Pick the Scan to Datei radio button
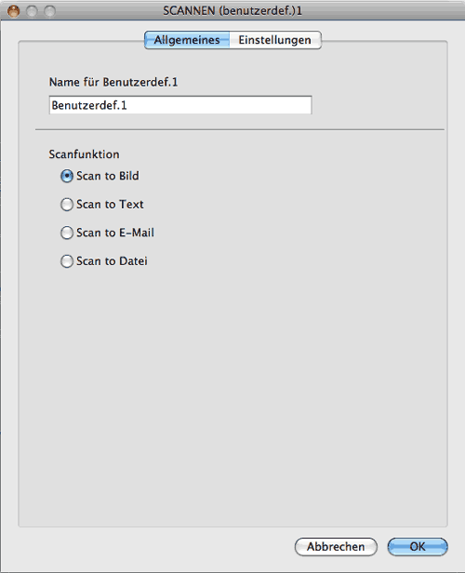The height and width of the screenshot is (573, 465). (x=67, y=261)
